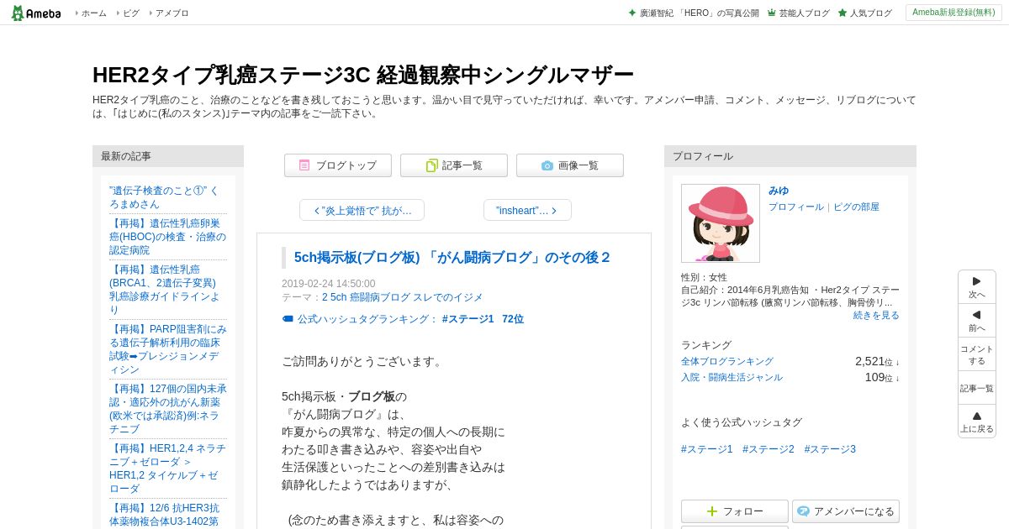Click floating 記事一覧 button

coord(977,388)
